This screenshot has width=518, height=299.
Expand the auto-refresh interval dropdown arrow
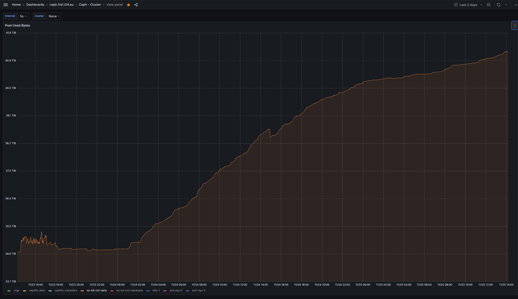click(506, 5)
